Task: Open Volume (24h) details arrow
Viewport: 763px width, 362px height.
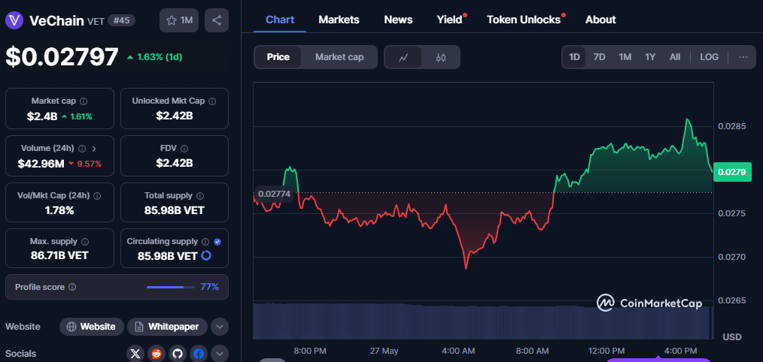Action: [x=94, y=148]
